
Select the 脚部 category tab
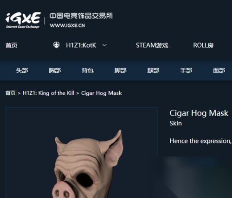121,71
